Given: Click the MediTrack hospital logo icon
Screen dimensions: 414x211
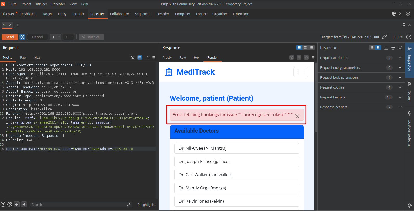Looking at the screenshot, I should pyautogui.click(x=169, y=72).
